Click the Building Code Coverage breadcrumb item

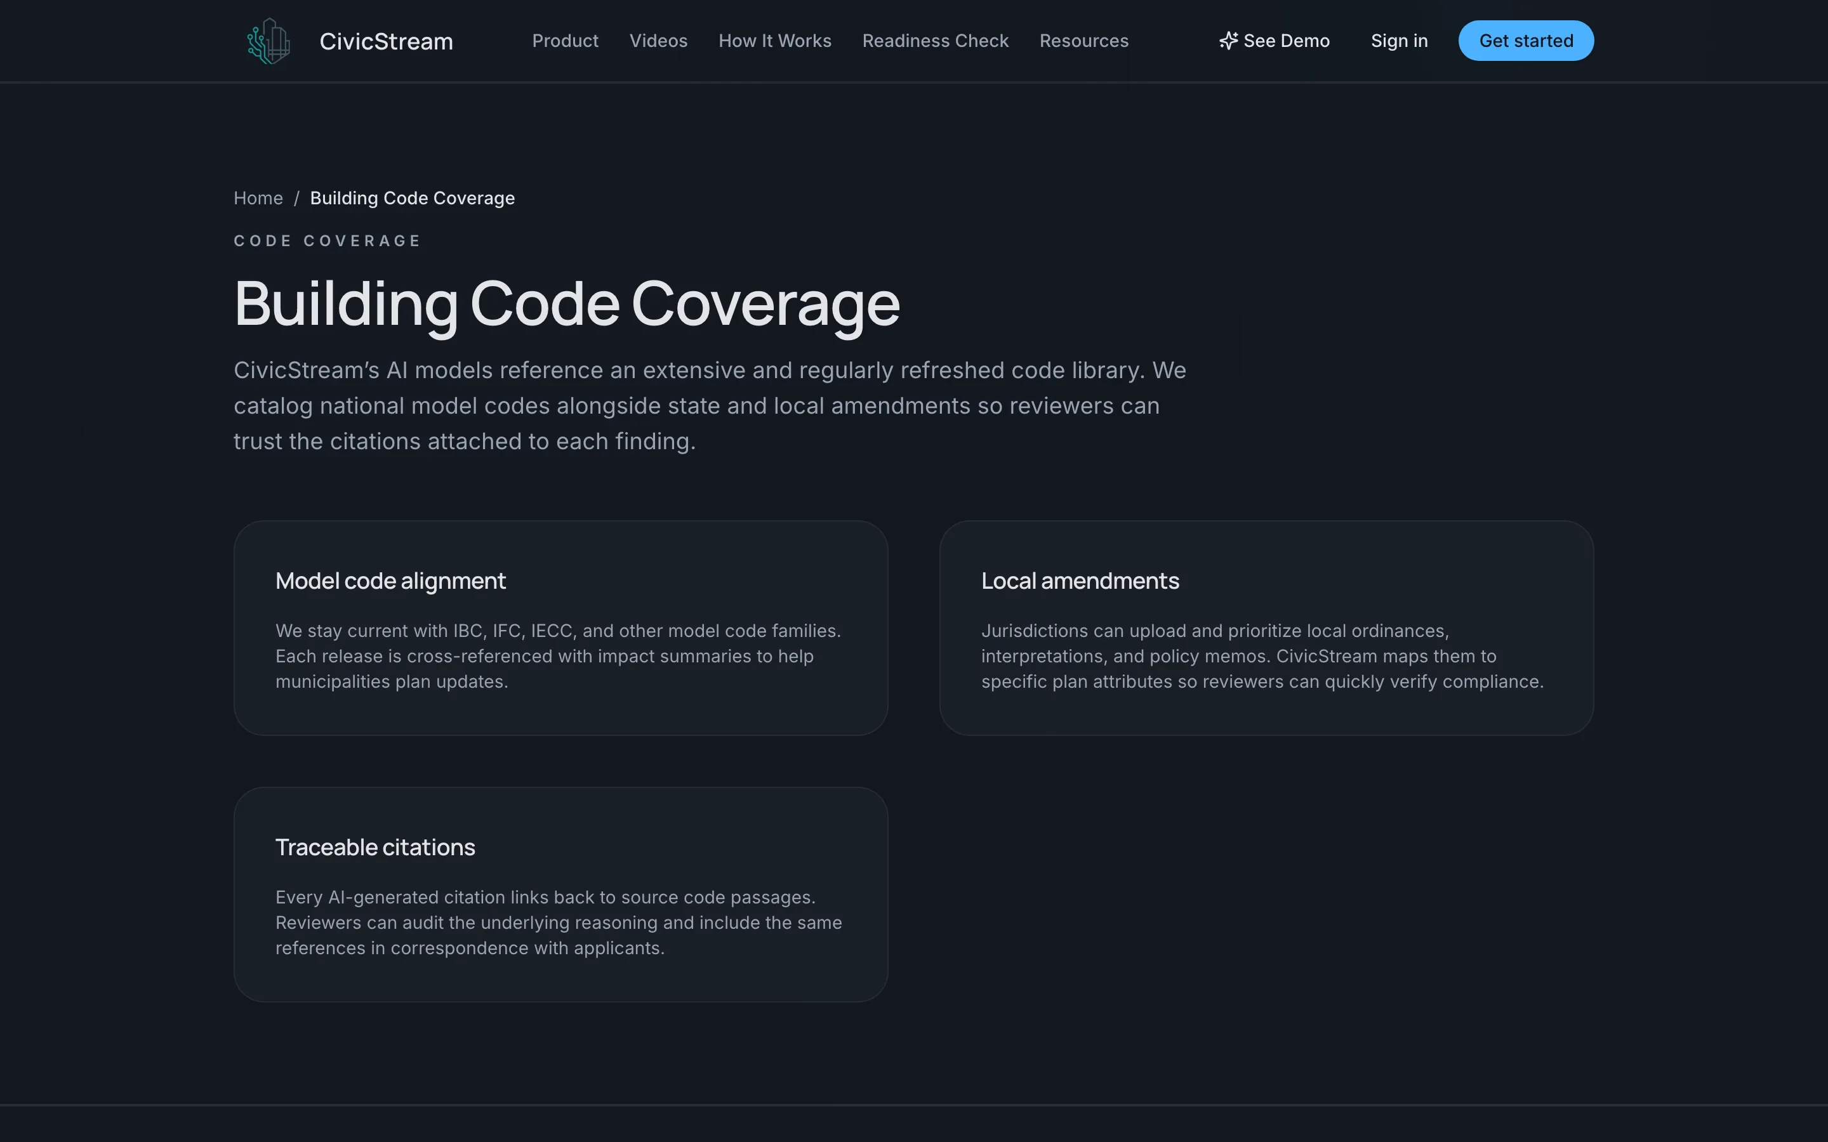(413, 198)
